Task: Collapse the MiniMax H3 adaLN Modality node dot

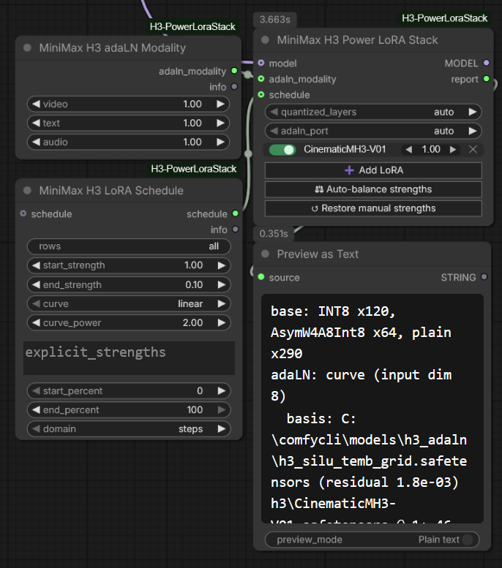Action: click(x=27, y=48)
